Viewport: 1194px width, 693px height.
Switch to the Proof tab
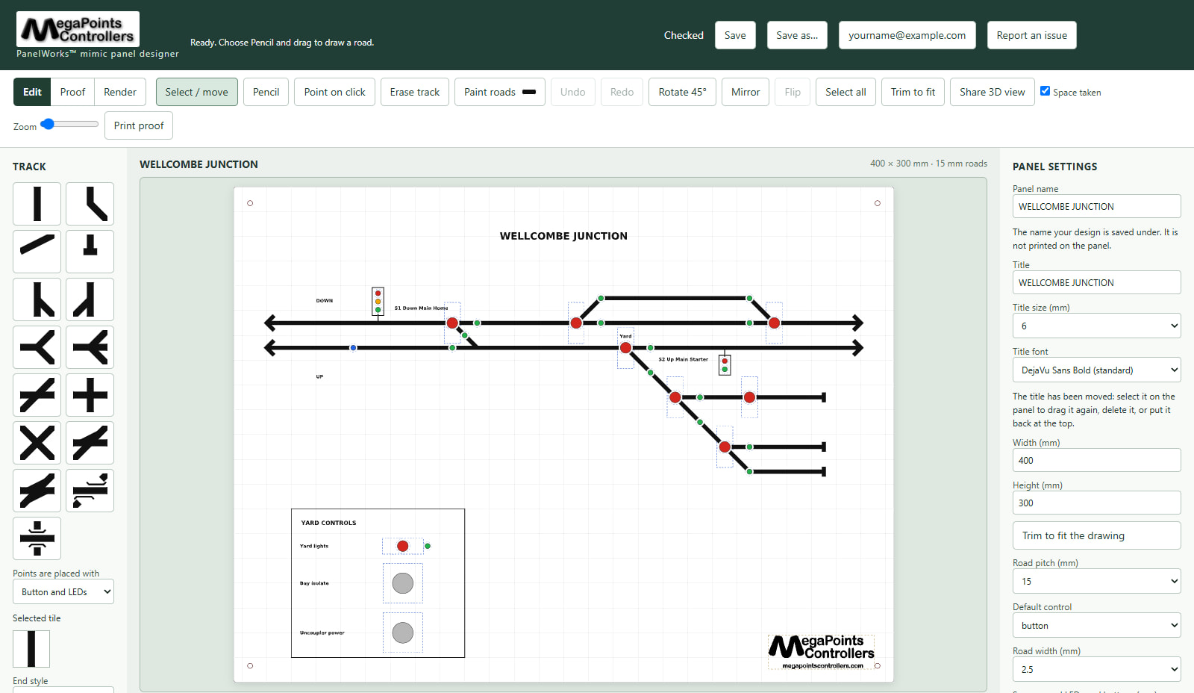point(72,92)
